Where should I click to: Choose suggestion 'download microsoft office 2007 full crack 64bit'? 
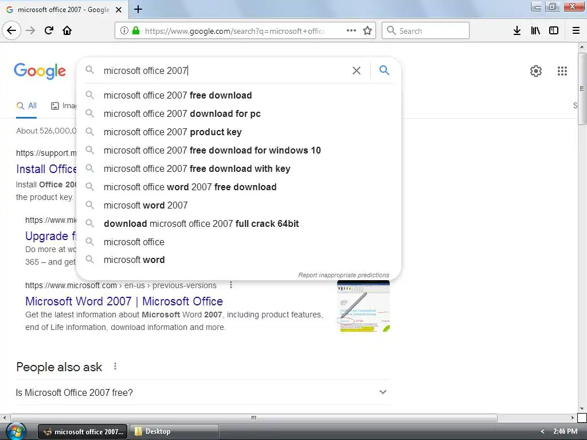coord(238,224)
